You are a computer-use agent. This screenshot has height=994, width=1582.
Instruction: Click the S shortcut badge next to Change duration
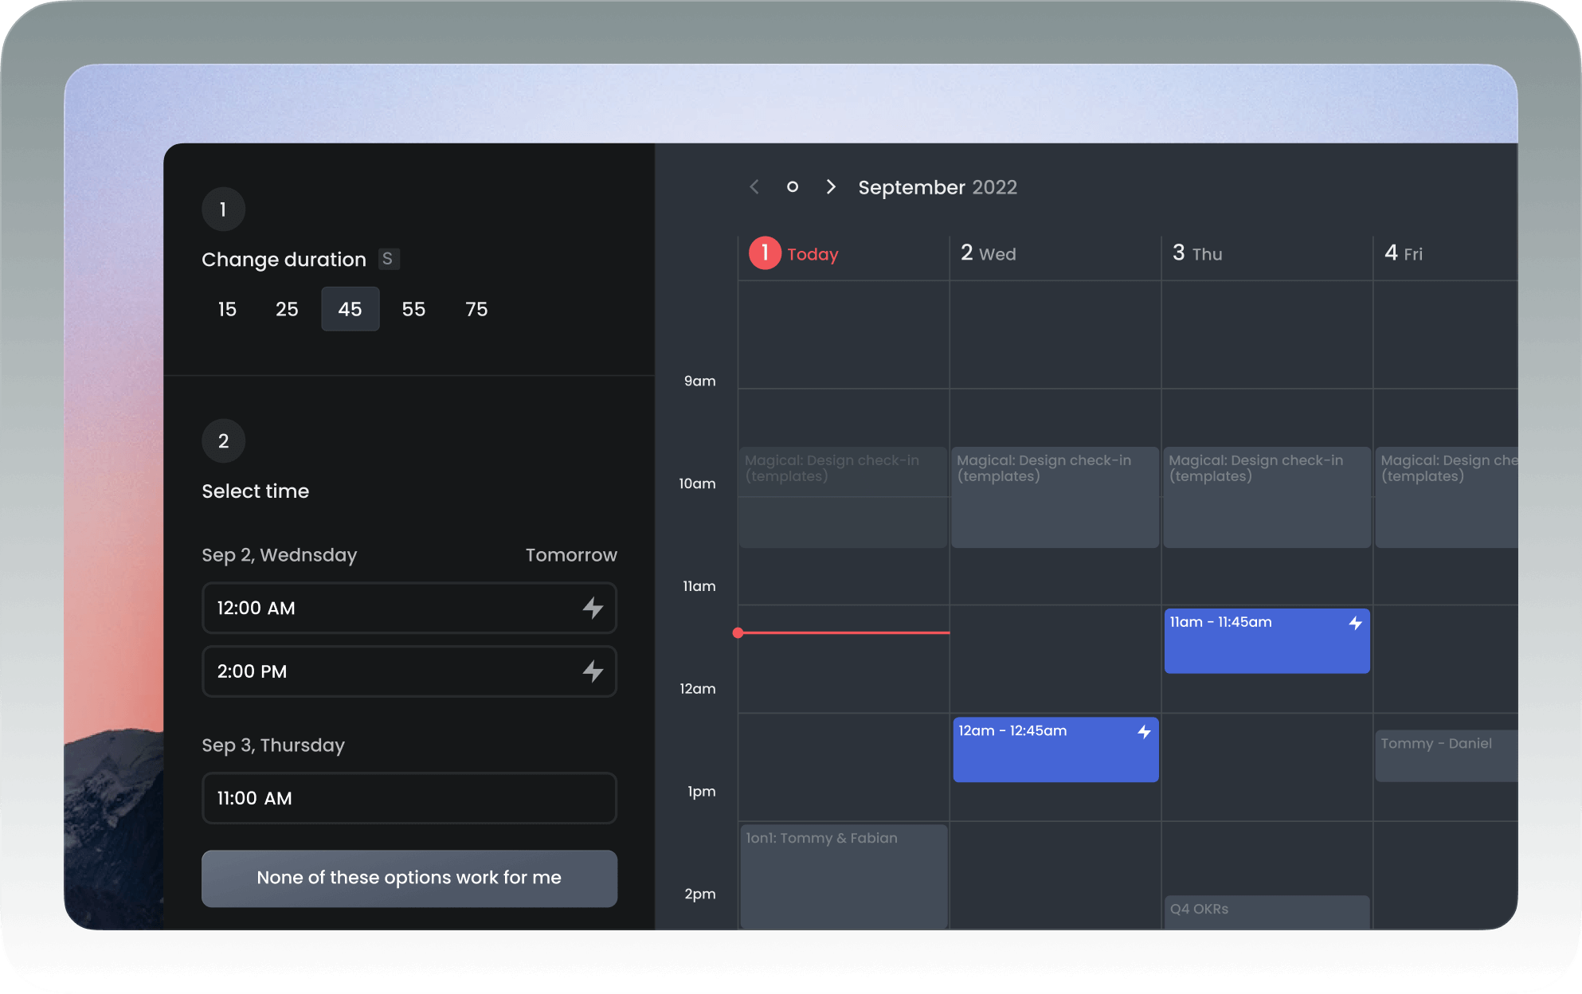388,259
